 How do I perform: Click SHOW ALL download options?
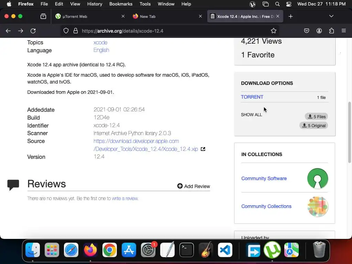click(x=251, y=115)
